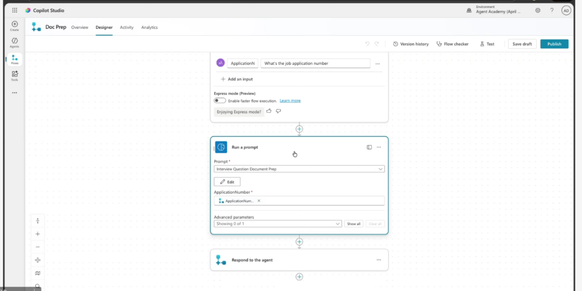Click the thumbs down feedback icon

coord(278,111)
